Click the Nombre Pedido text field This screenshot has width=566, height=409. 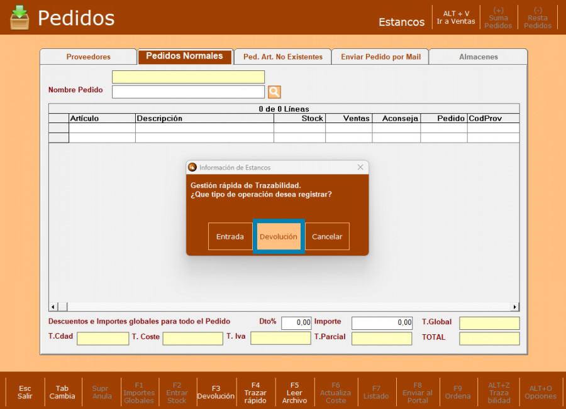click(188, 92)
